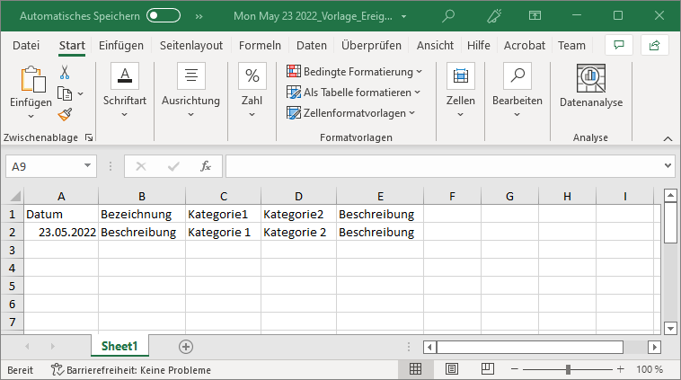681x380 pixels.
Task: Click the Cut scissors icon
Action: pos(65,73)
